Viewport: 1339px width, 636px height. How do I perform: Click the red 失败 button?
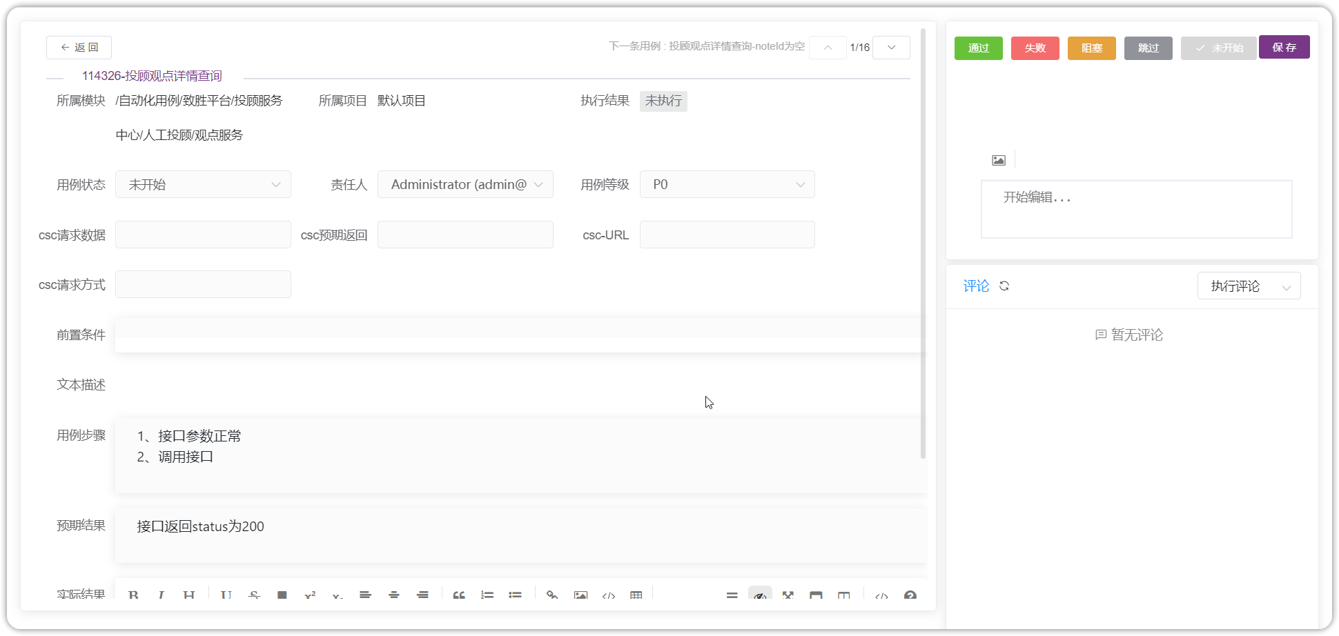(x=1035, y=48)
